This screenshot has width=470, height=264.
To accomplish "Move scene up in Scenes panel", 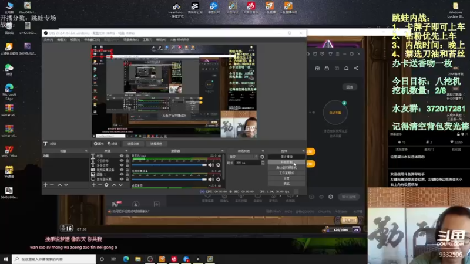I will [60, 185].
